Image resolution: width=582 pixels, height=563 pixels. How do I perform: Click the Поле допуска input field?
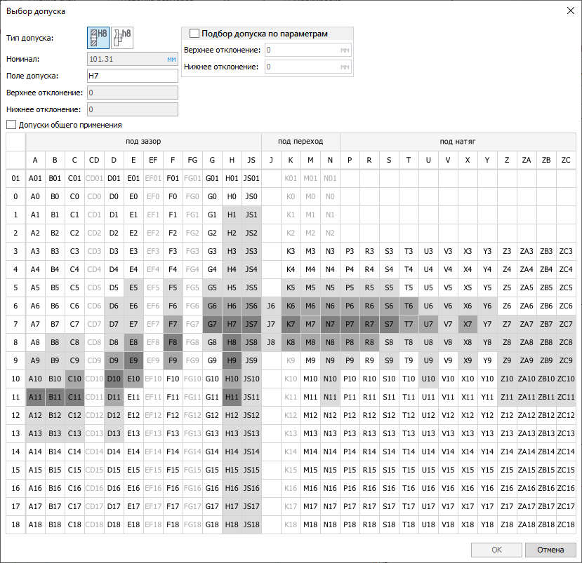(x=132, y=76)
